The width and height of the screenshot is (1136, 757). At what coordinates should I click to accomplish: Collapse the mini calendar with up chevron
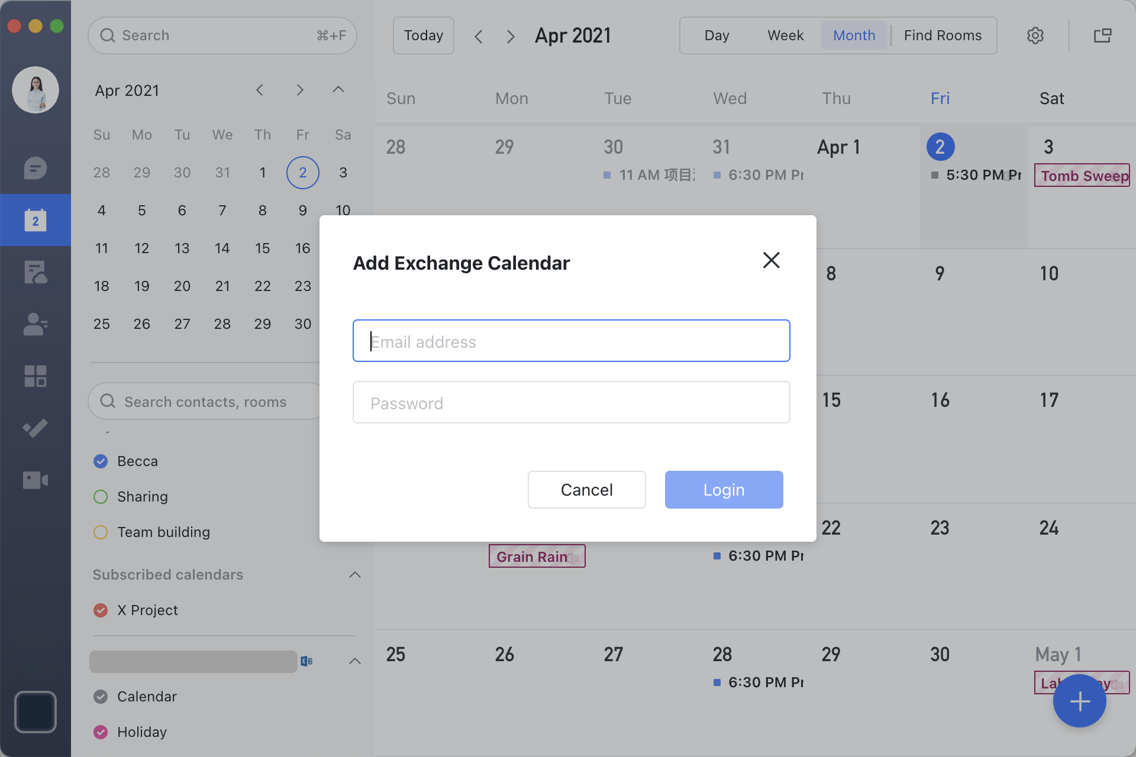338,90
